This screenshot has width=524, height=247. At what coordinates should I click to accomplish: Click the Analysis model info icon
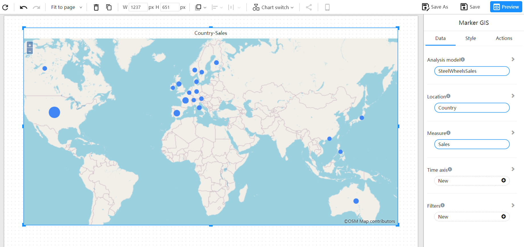tap(463, 59)
